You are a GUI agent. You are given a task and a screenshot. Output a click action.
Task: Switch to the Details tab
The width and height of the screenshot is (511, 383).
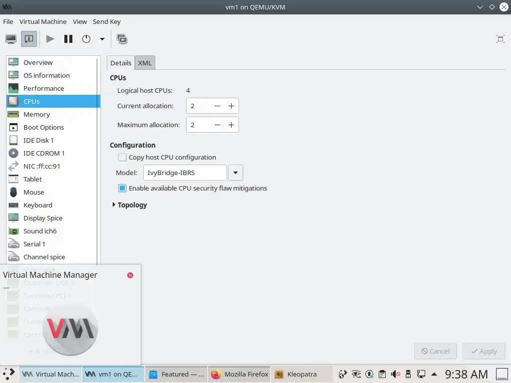click(121, 63)
